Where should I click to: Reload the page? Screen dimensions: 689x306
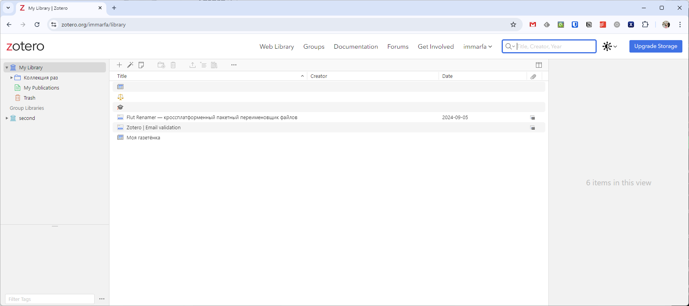[37, 25]
